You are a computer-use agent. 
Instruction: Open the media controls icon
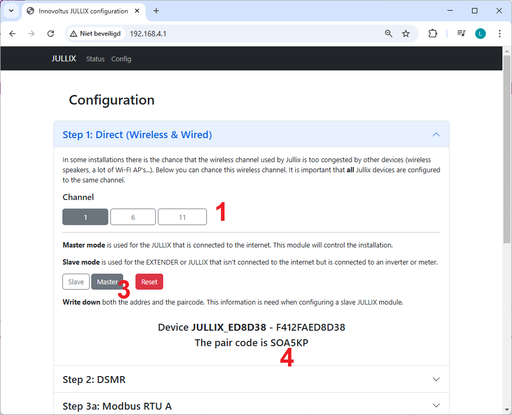click(461, 34)
